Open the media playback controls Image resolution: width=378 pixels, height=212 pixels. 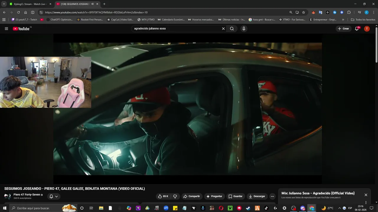[359, 12]
